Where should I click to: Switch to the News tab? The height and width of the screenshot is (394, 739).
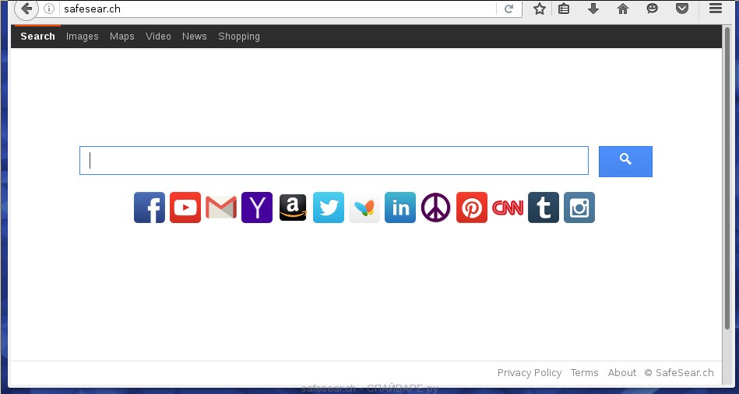point(194,37)
